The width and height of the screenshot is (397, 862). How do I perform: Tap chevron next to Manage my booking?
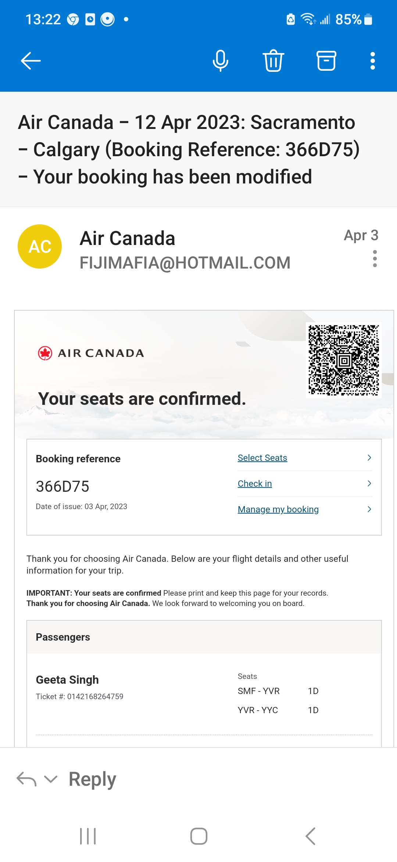369,509
